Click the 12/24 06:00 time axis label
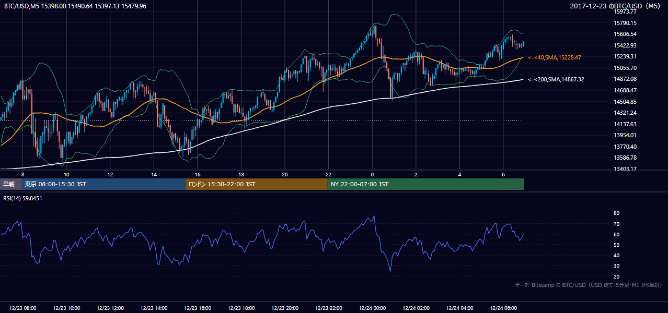Image resolution: width=668 pixels, height=313 pixels. pyautogui.click(x=504, y=308)
